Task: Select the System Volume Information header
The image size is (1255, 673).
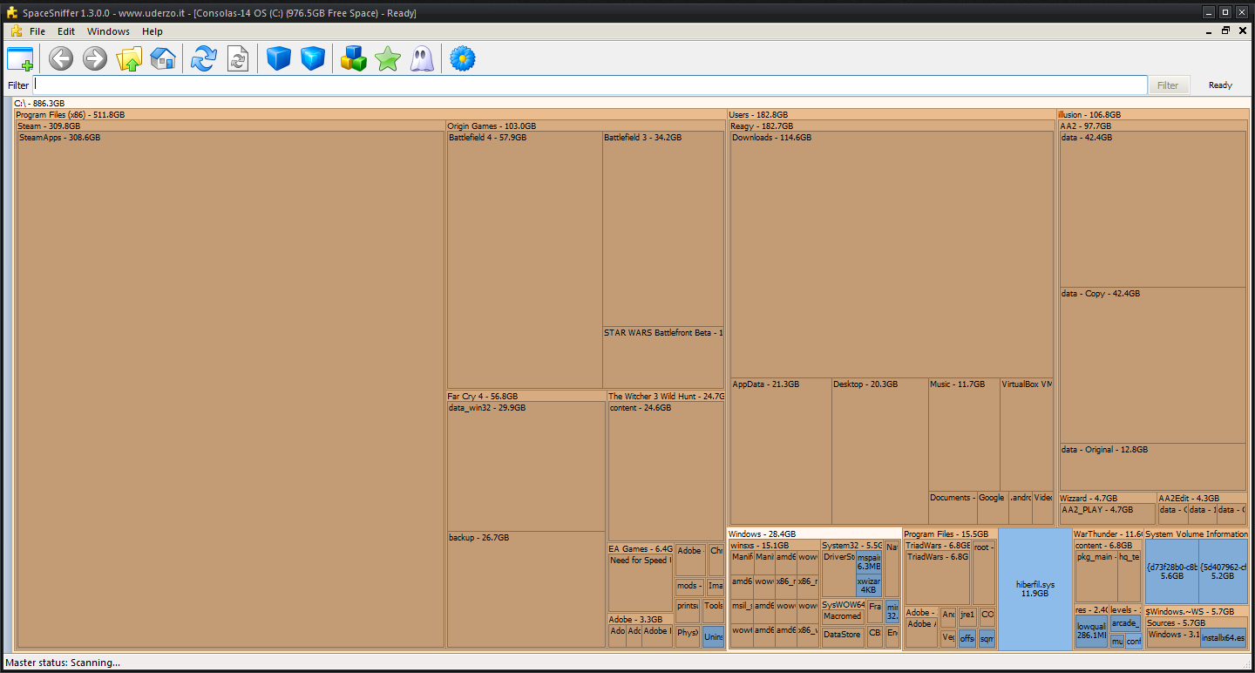Action: [x=1197, y=534]
